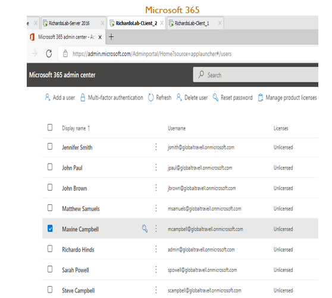Click the admin center Search box
332x298 pixels.
(x=256, y=75)
